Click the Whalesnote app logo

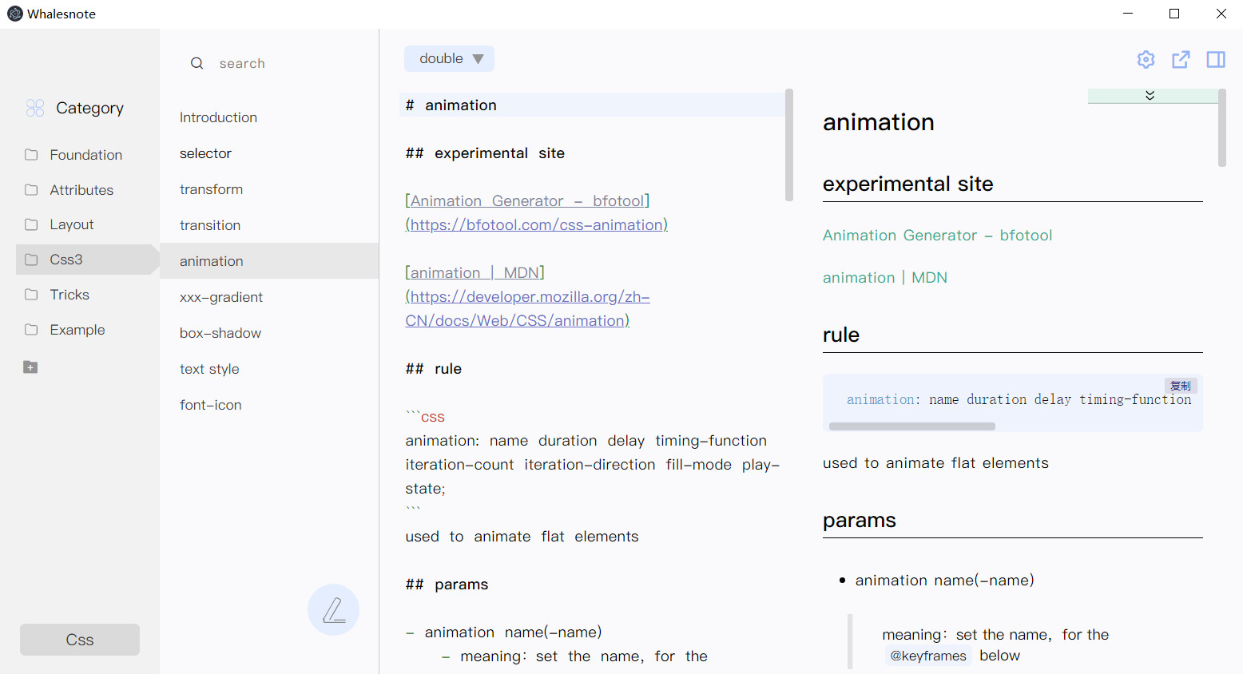click(x=14, y=14)
